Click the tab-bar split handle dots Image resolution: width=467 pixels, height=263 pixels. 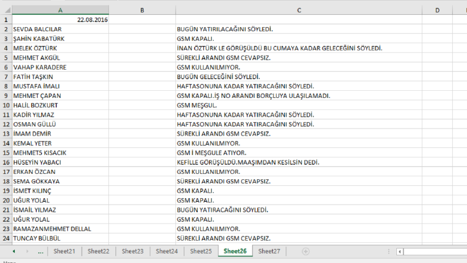pyautogui.click(x=389, y=252)
